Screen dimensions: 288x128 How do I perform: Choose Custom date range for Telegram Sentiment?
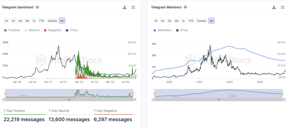[52, 21]
